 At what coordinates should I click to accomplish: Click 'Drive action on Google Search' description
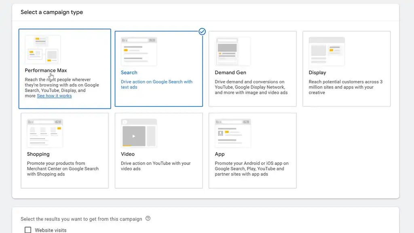pyautogui.click(x=156, y=84)
